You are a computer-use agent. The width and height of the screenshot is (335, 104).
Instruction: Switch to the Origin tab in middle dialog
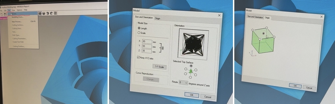(158, 18)
